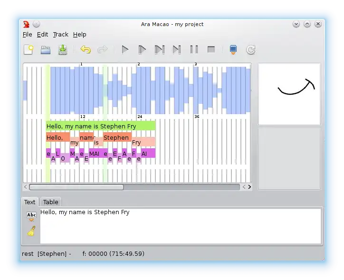This screenshot has height=280, width=344.
Task: Select the 'O' phoneme block
Action: click(x=65, y=158)
